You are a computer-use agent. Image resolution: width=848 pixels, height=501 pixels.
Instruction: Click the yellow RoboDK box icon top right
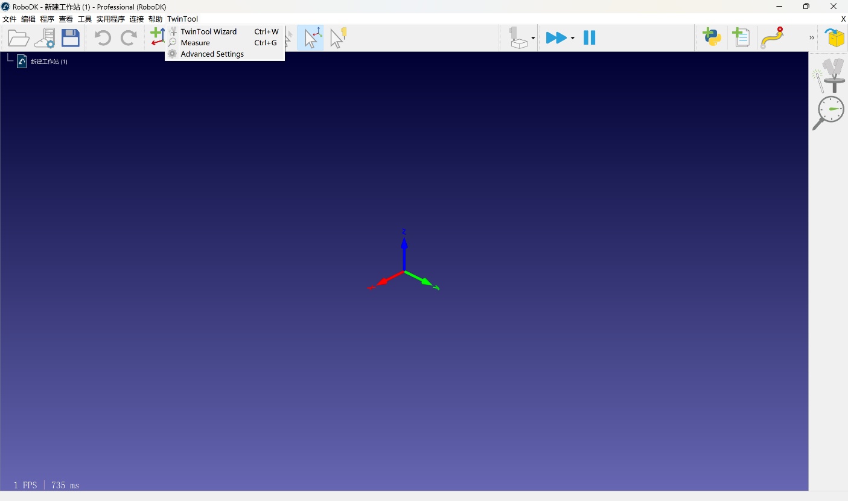pyautogui.click(x=835, y=37)
